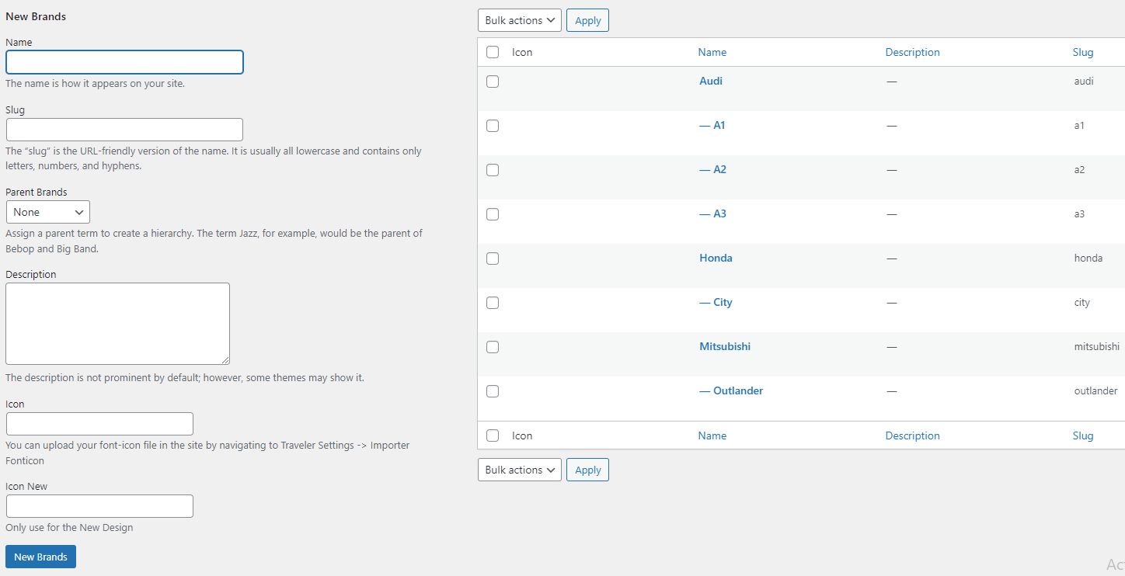Image resolution: width=1125 pixels, height=576 pixels.
Task: Open the Audi brand link
Action: click(x=711, y=81)
